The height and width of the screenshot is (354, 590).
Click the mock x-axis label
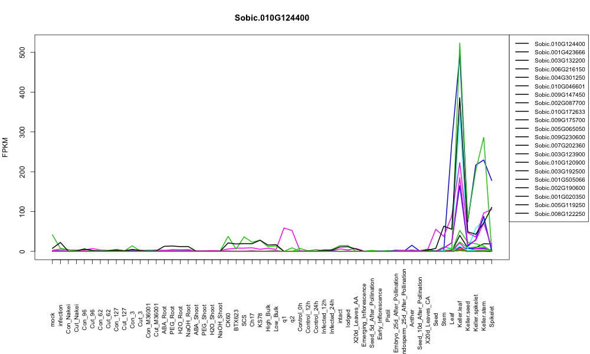click(53, 320)
